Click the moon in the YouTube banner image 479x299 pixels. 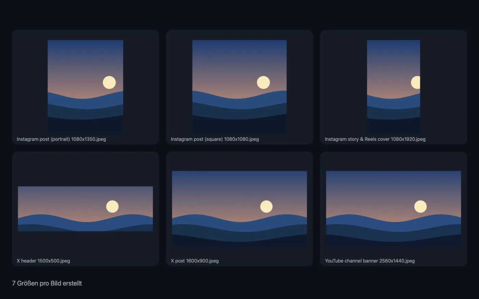click(x=420, y=206)
